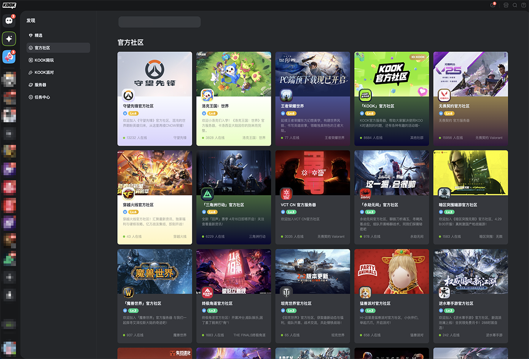Open the 坦克世界官方社区 card title
The image size is (529, 359).
(x=296, y=303)
